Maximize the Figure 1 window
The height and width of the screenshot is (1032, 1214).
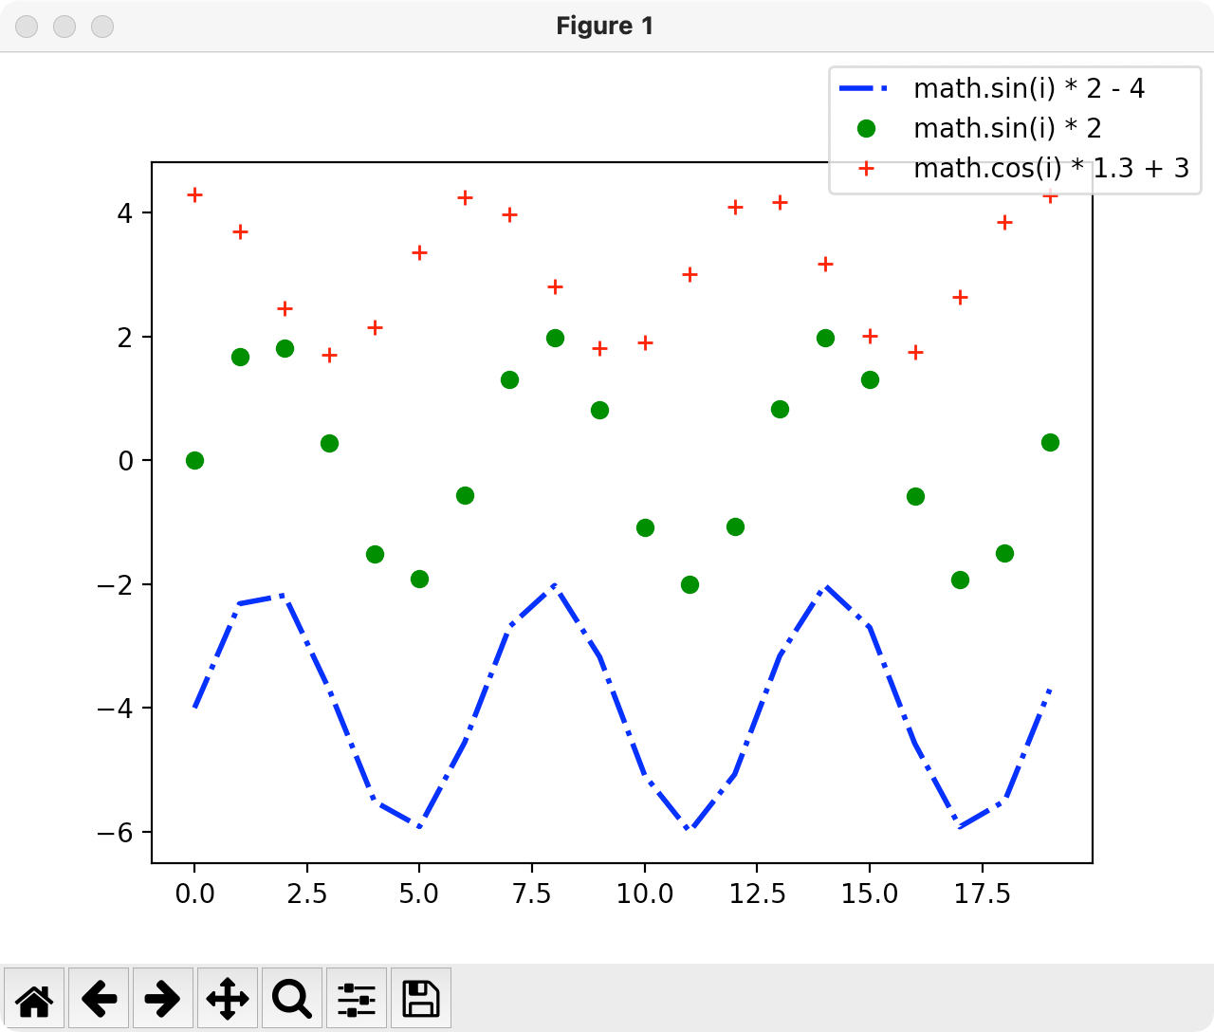[x=102, y=27]
